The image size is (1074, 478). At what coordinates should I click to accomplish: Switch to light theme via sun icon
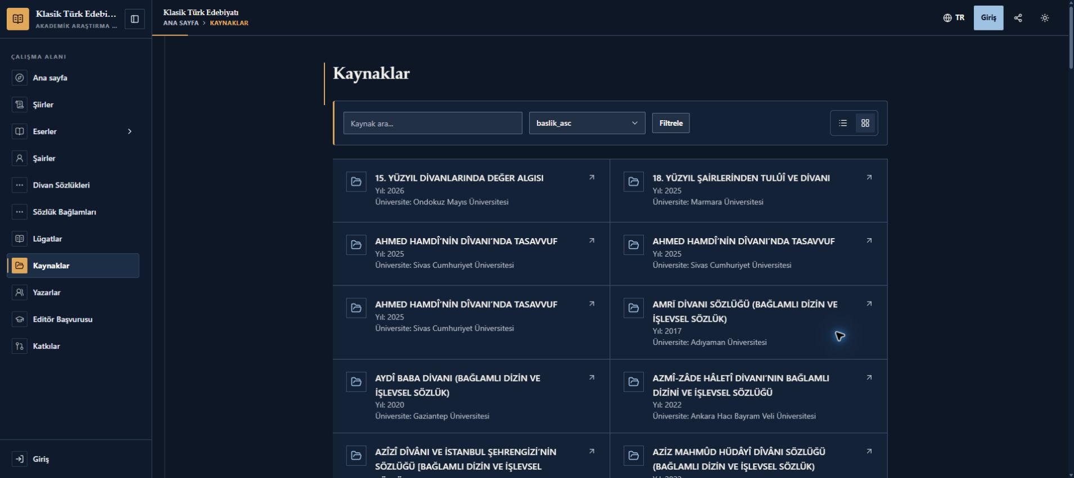coord(1045,18)
